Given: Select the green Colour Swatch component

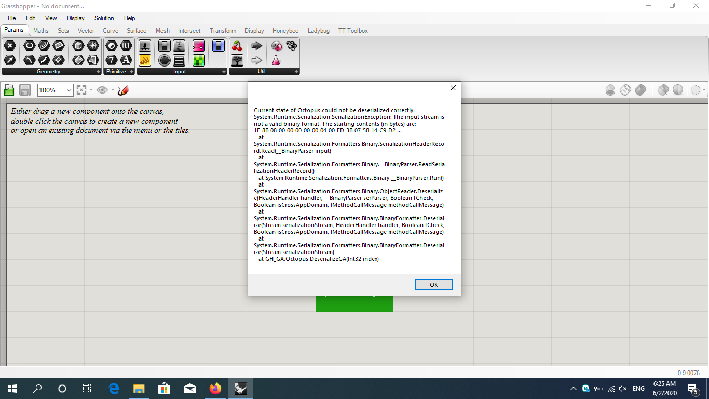Looking at the screenshot, I should (198, 60).
